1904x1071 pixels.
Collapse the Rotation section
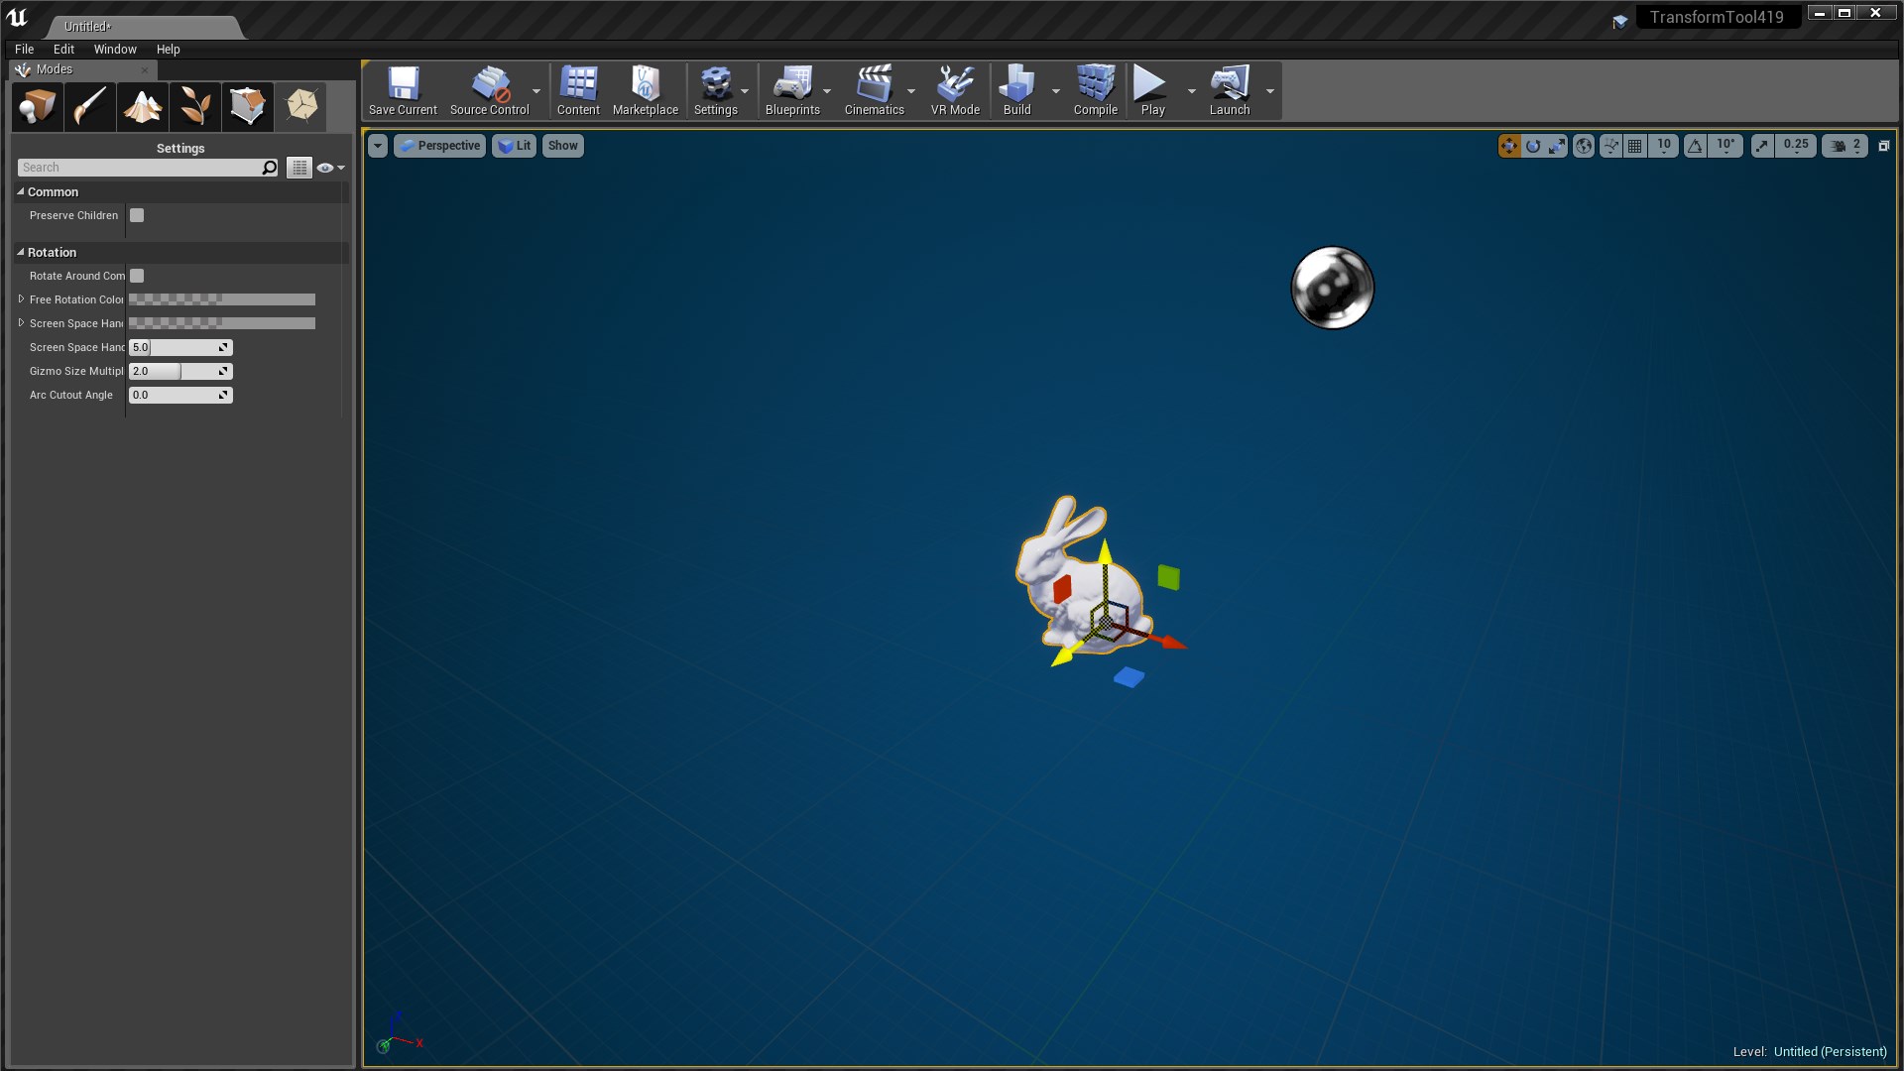pos(20,252)
